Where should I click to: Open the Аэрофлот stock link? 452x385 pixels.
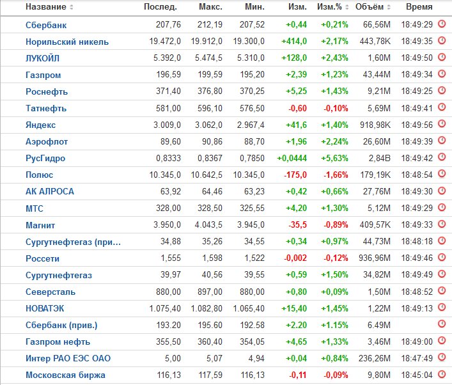47,141
